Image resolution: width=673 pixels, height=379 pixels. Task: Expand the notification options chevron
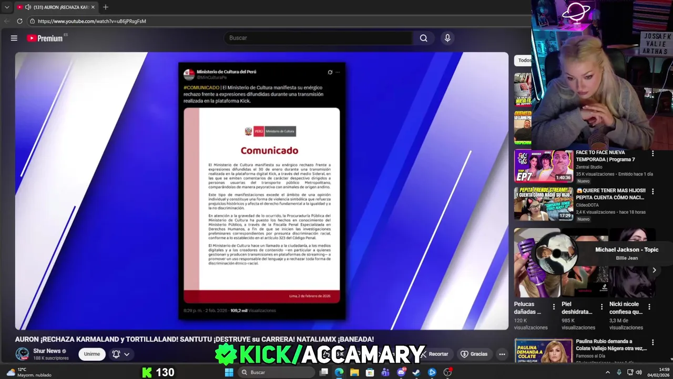point(127,354)
